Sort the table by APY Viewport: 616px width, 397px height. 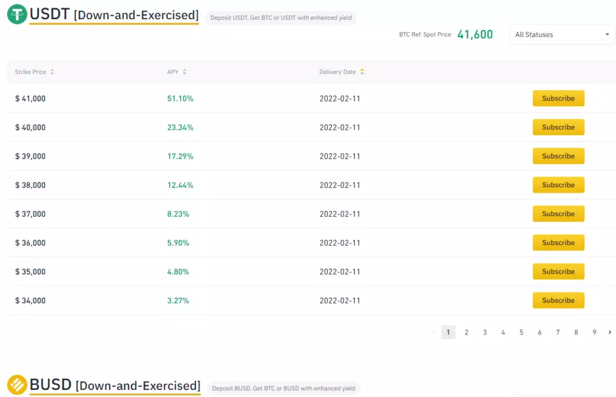[x=186, y=71]
